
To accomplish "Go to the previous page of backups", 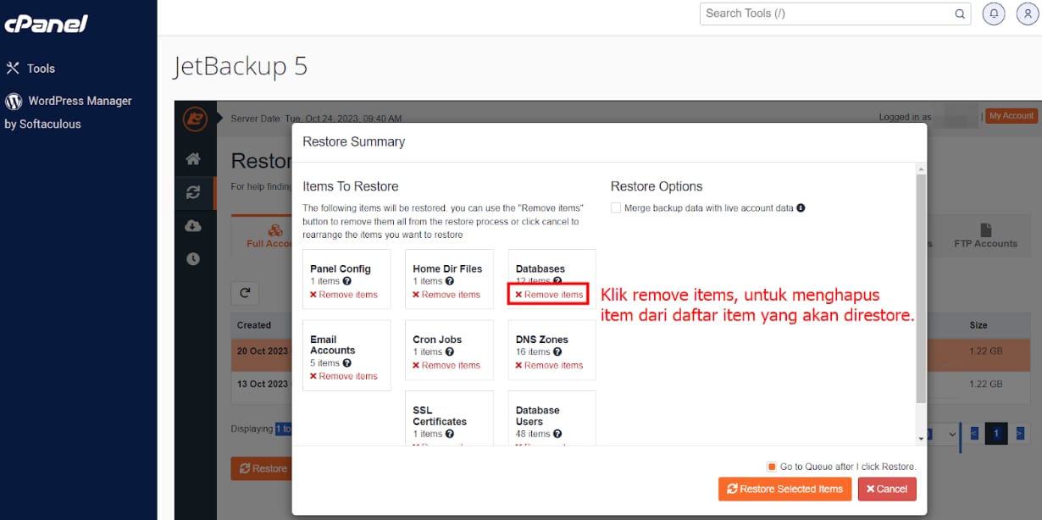I will click(974, 434).
